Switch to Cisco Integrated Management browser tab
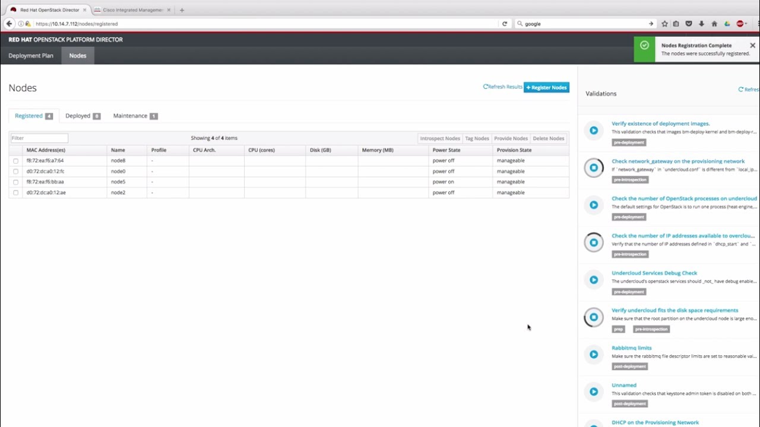This screenshot has width=760, height=427. 132,10
